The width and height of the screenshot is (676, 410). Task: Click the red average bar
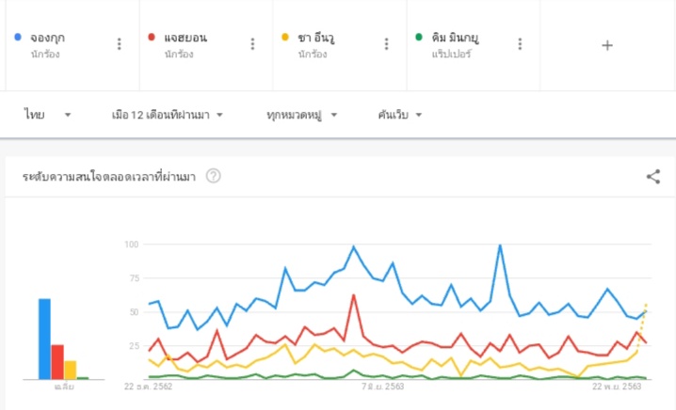57,362
